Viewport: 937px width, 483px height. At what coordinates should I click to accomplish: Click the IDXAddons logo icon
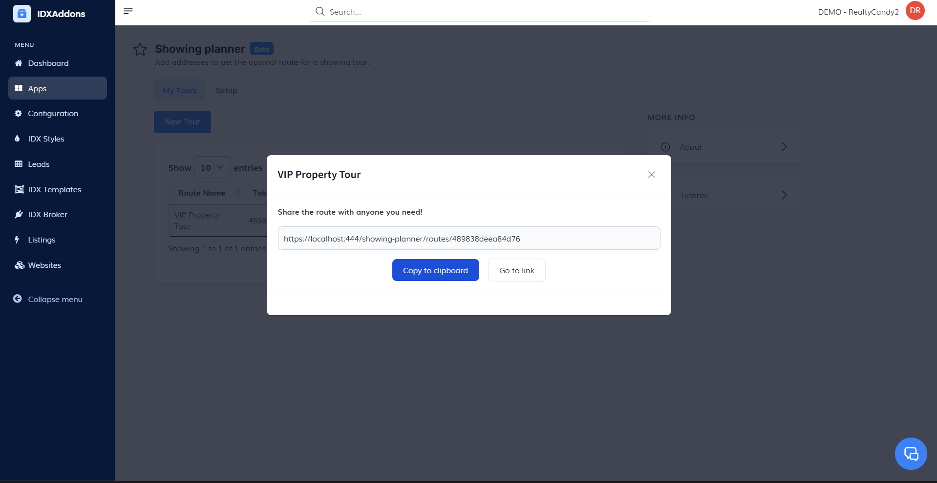22,14
